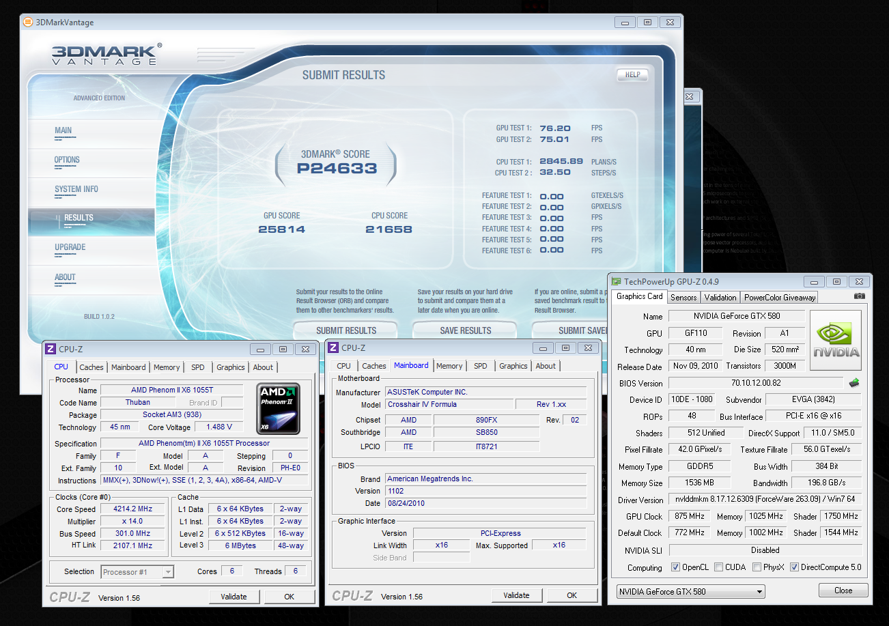Screen dimensions: 889x626
Task: Click the GPU-Z screenshot camera icon
Action: [860, 296]
